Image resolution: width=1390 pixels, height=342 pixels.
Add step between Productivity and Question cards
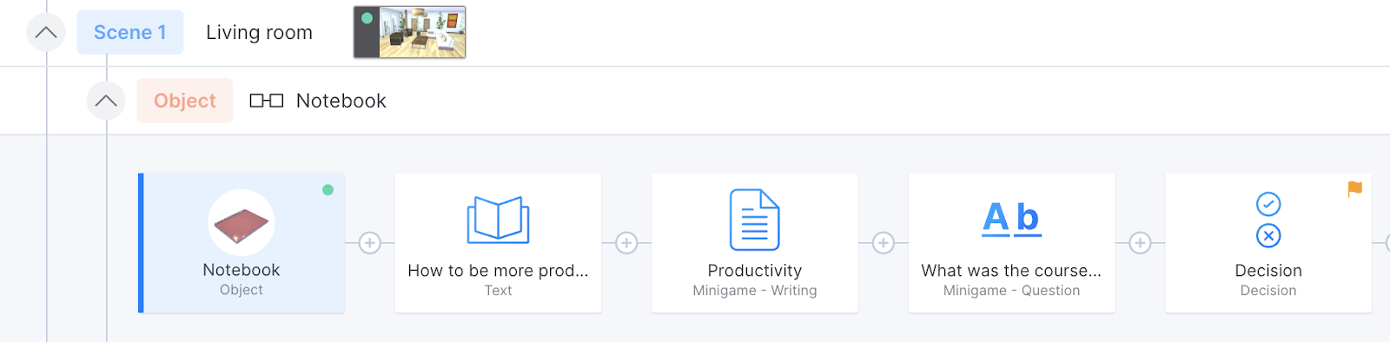(x=884, y=243)
